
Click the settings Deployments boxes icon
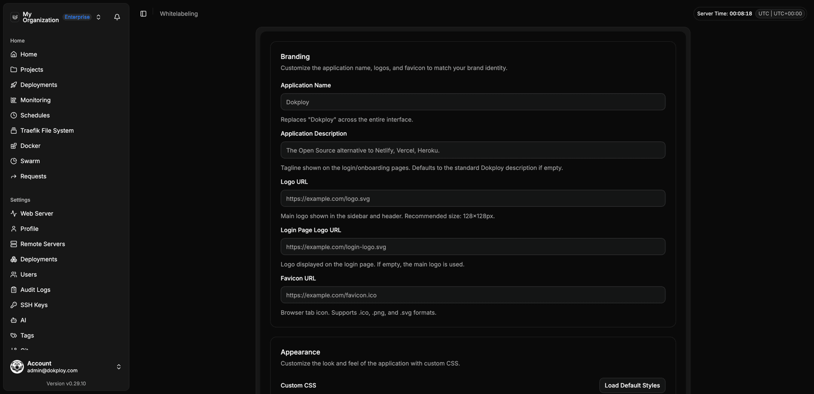click(14, 259)
